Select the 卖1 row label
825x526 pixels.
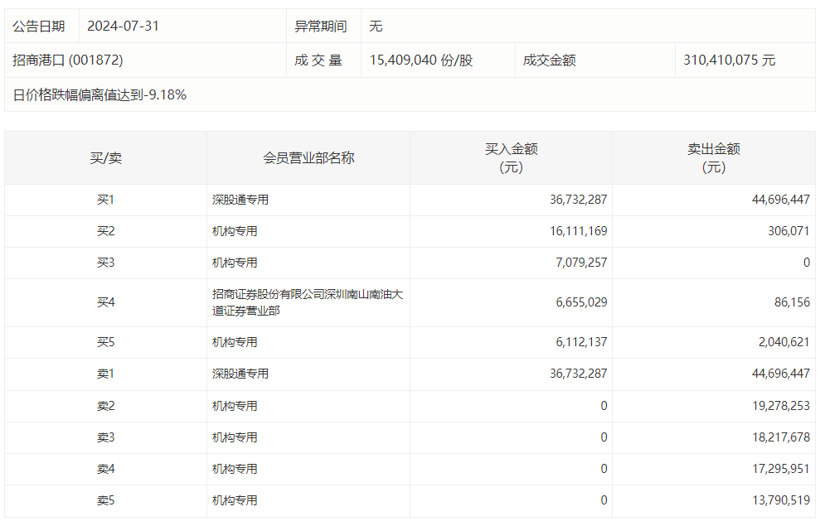[x=106, y=374]
